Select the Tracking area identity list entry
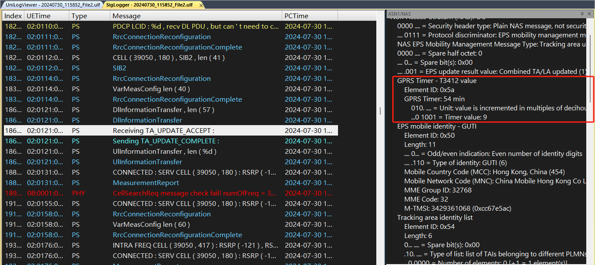The image size is (595, 265). (435, 217)
